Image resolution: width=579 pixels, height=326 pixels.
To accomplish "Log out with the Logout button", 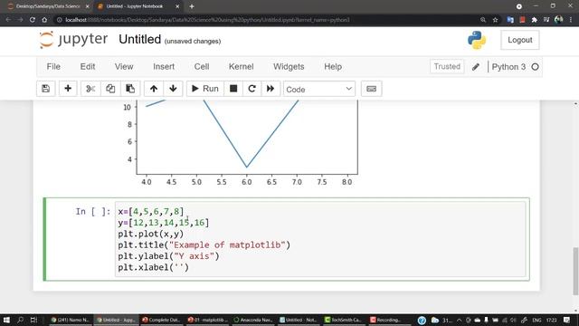I will point(520,40).
